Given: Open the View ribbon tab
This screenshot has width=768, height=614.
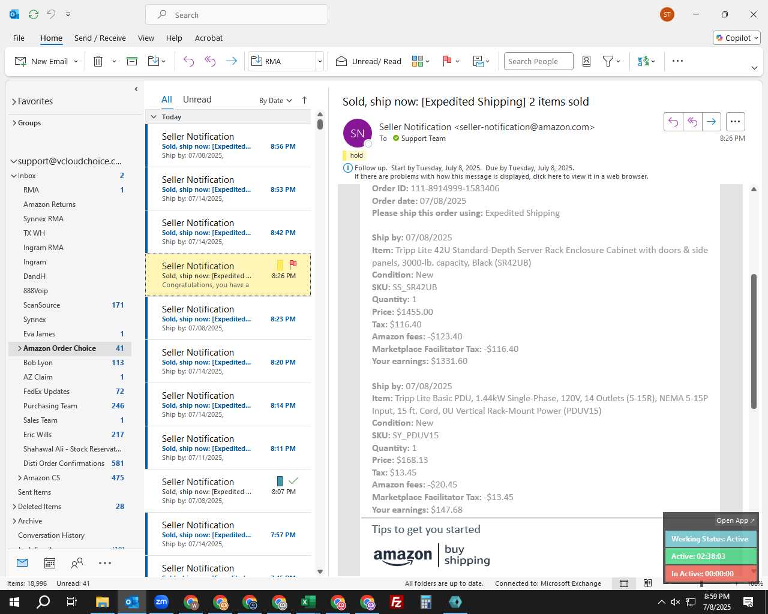Looking at the screenshot, I should (x=146, y=38).
